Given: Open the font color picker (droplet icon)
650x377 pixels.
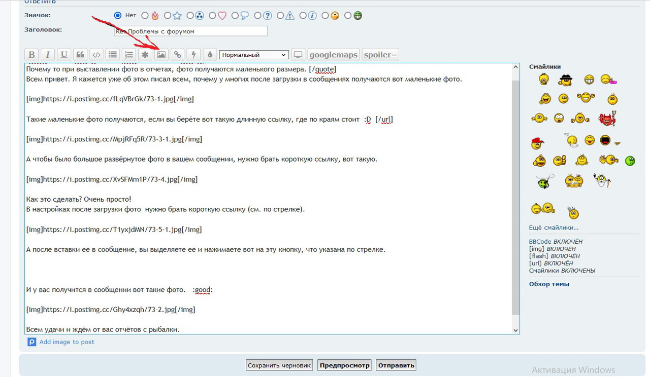Looking at the screenshot, I should click(x=210, y=55).
